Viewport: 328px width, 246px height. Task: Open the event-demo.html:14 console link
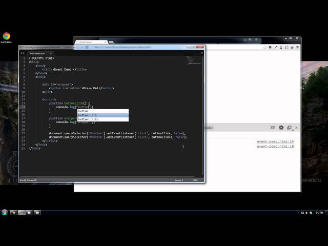click(x=275, y=141)
